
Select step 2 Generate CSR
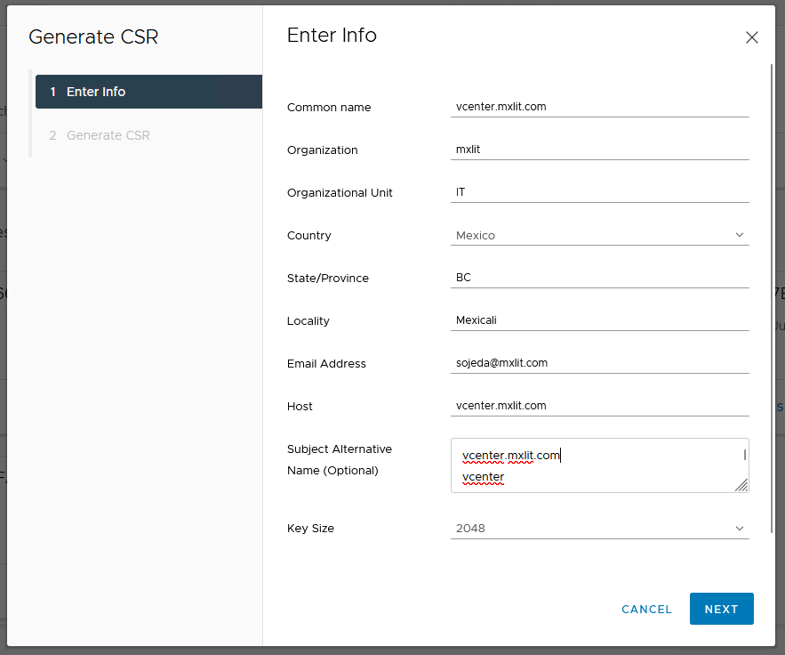pyautogui.click(x=108, y=135)
